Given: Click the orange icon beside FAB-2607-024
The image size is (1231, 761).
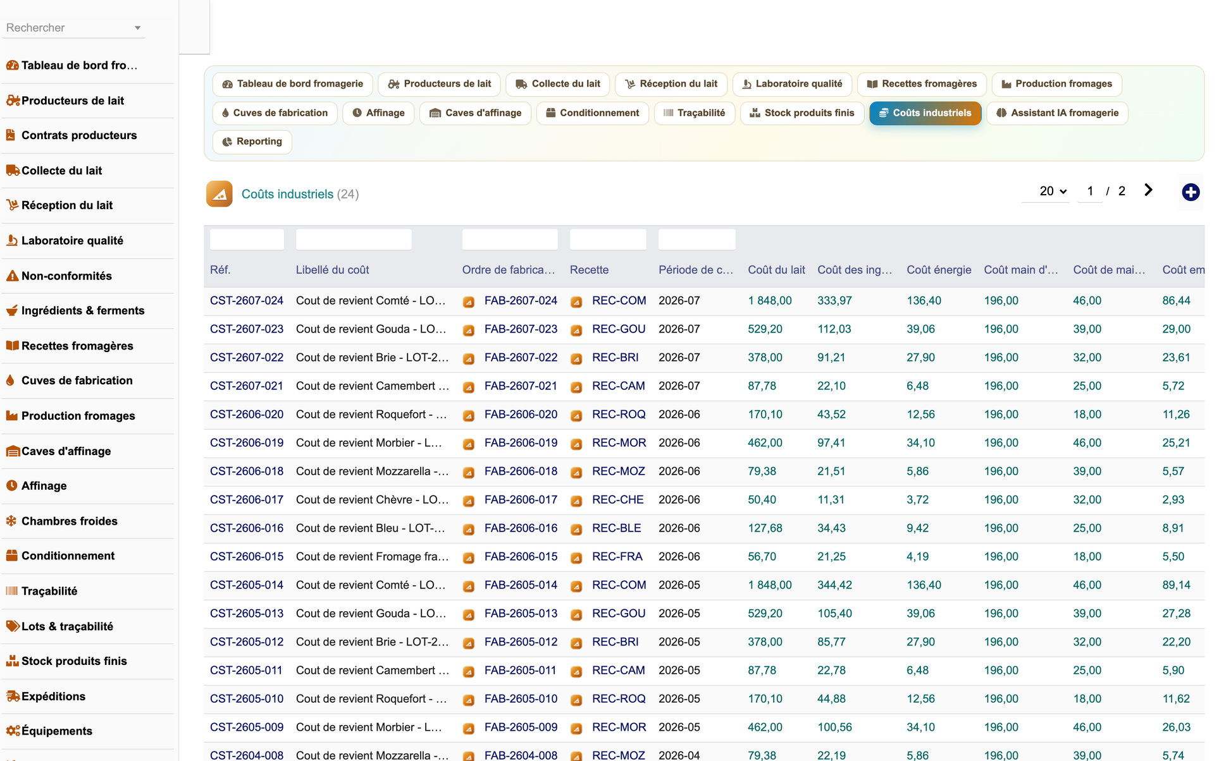Looking at the screenshot, I should (469, 301).
